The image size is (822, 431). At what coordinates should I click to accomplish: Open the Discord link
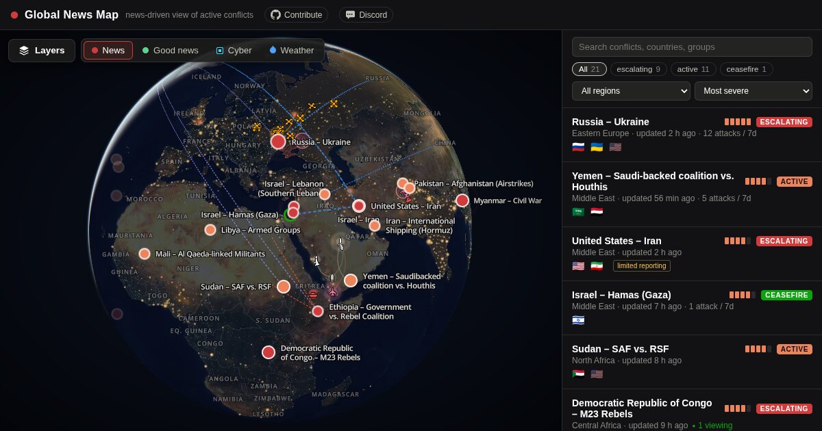(x=366, y=15)
